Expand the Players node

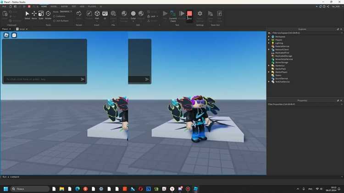pos(269,40)
